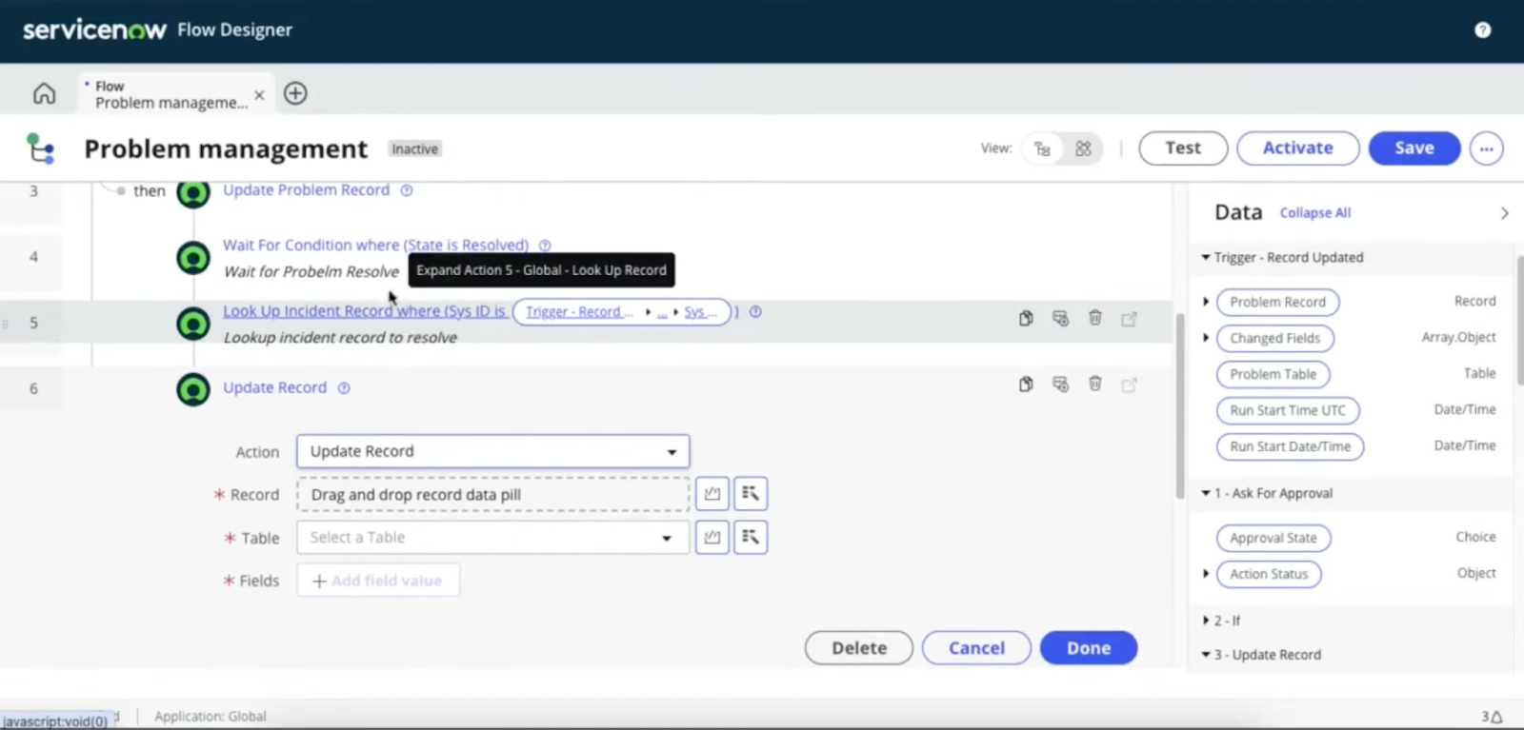
Task: Show info for Look Up Incident Record
Action: coord(755,311)
